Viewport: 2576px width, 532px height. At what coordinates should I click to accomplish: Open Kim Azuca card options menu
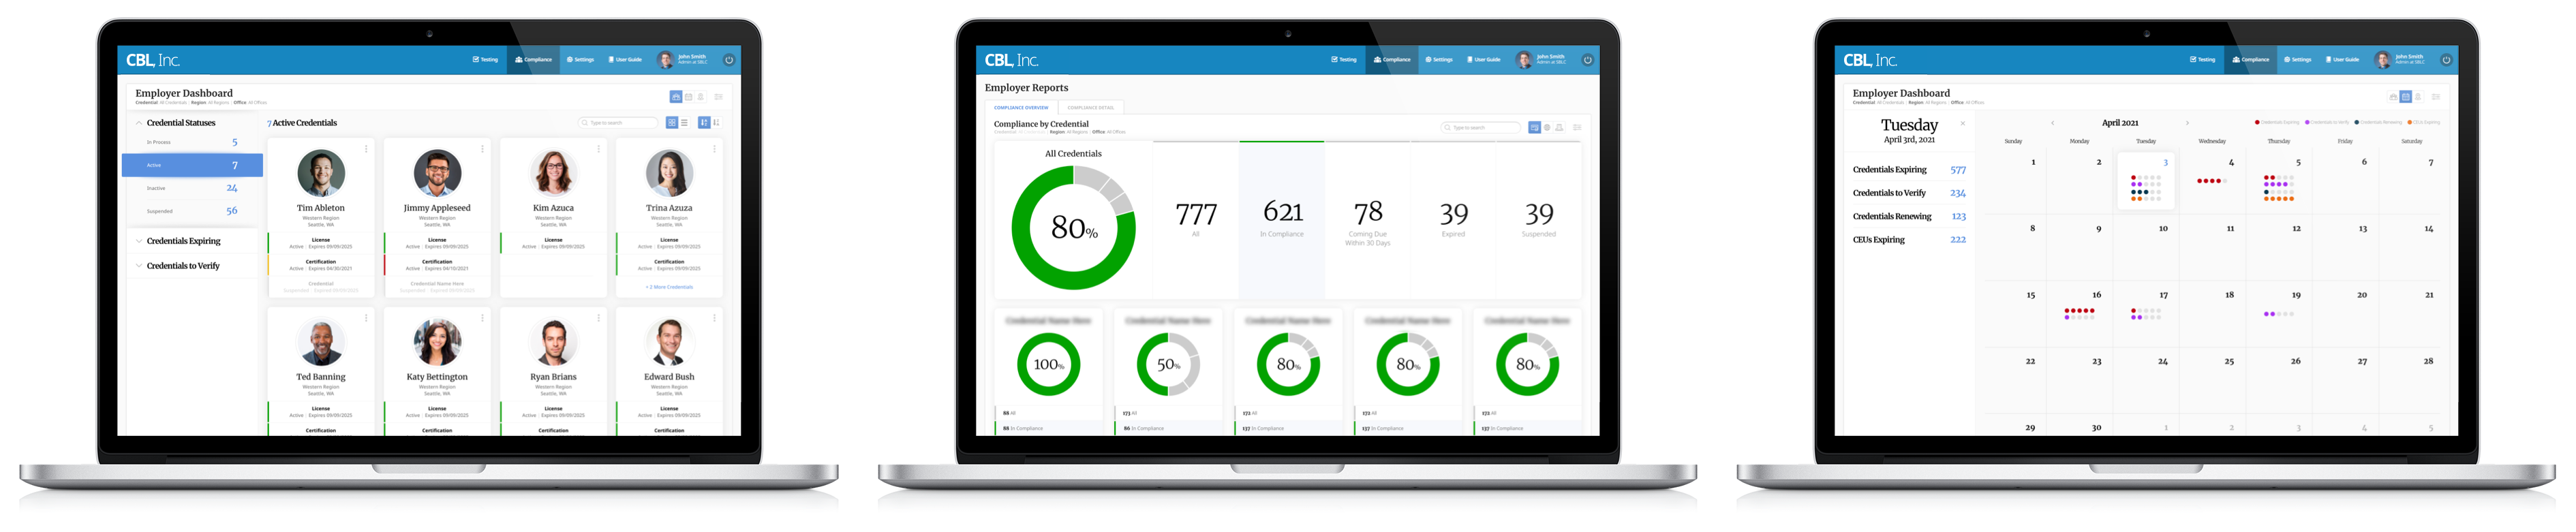598,149
